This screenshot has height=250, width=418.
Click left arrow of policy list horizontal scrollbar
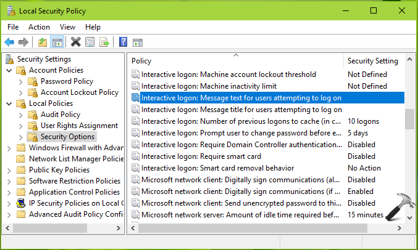tap(133, 228)
